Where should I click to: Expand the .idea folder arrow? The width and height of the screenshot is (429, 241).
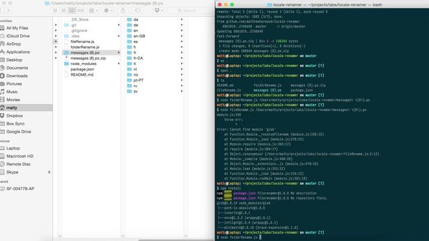tap(119, 35)
